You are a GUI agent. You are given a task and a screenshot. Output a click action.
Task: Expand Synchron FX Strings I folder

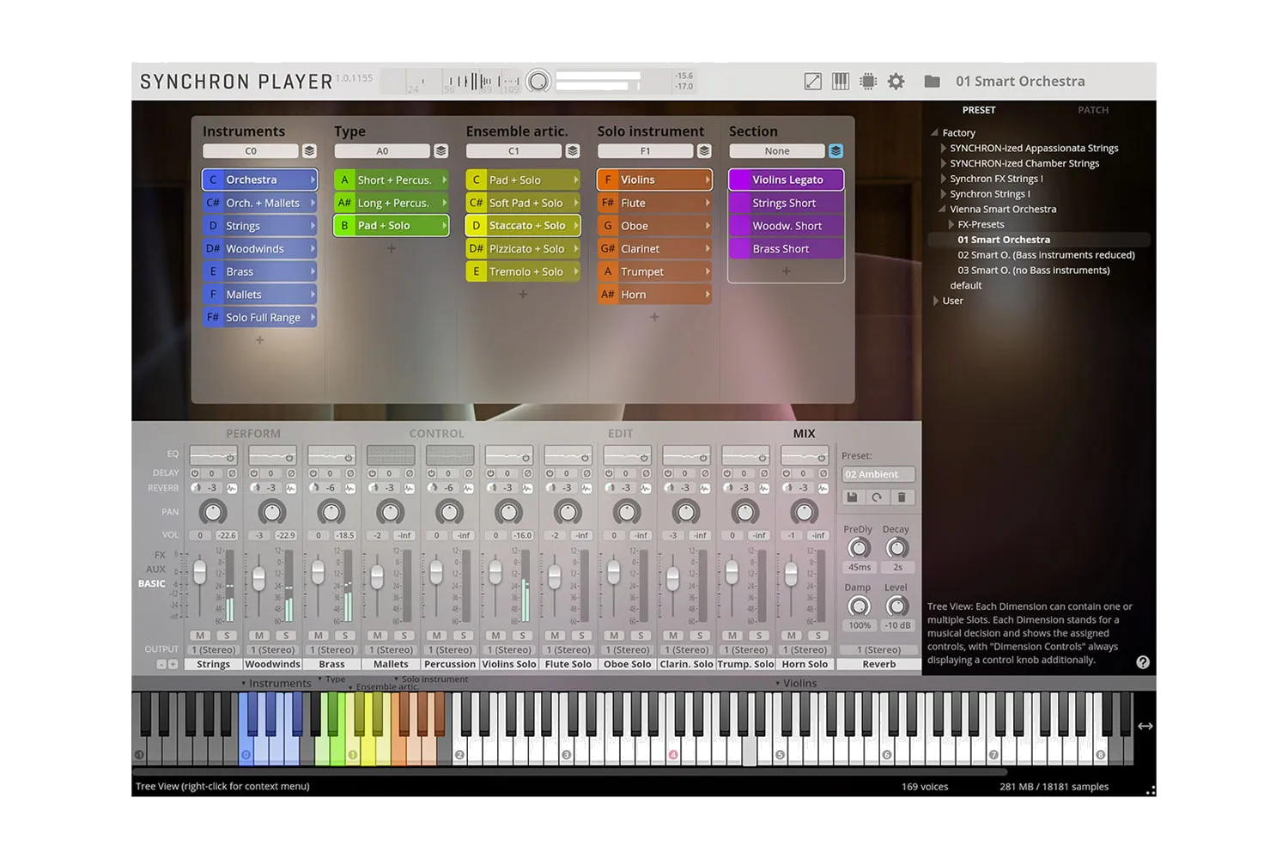(944, 179)
